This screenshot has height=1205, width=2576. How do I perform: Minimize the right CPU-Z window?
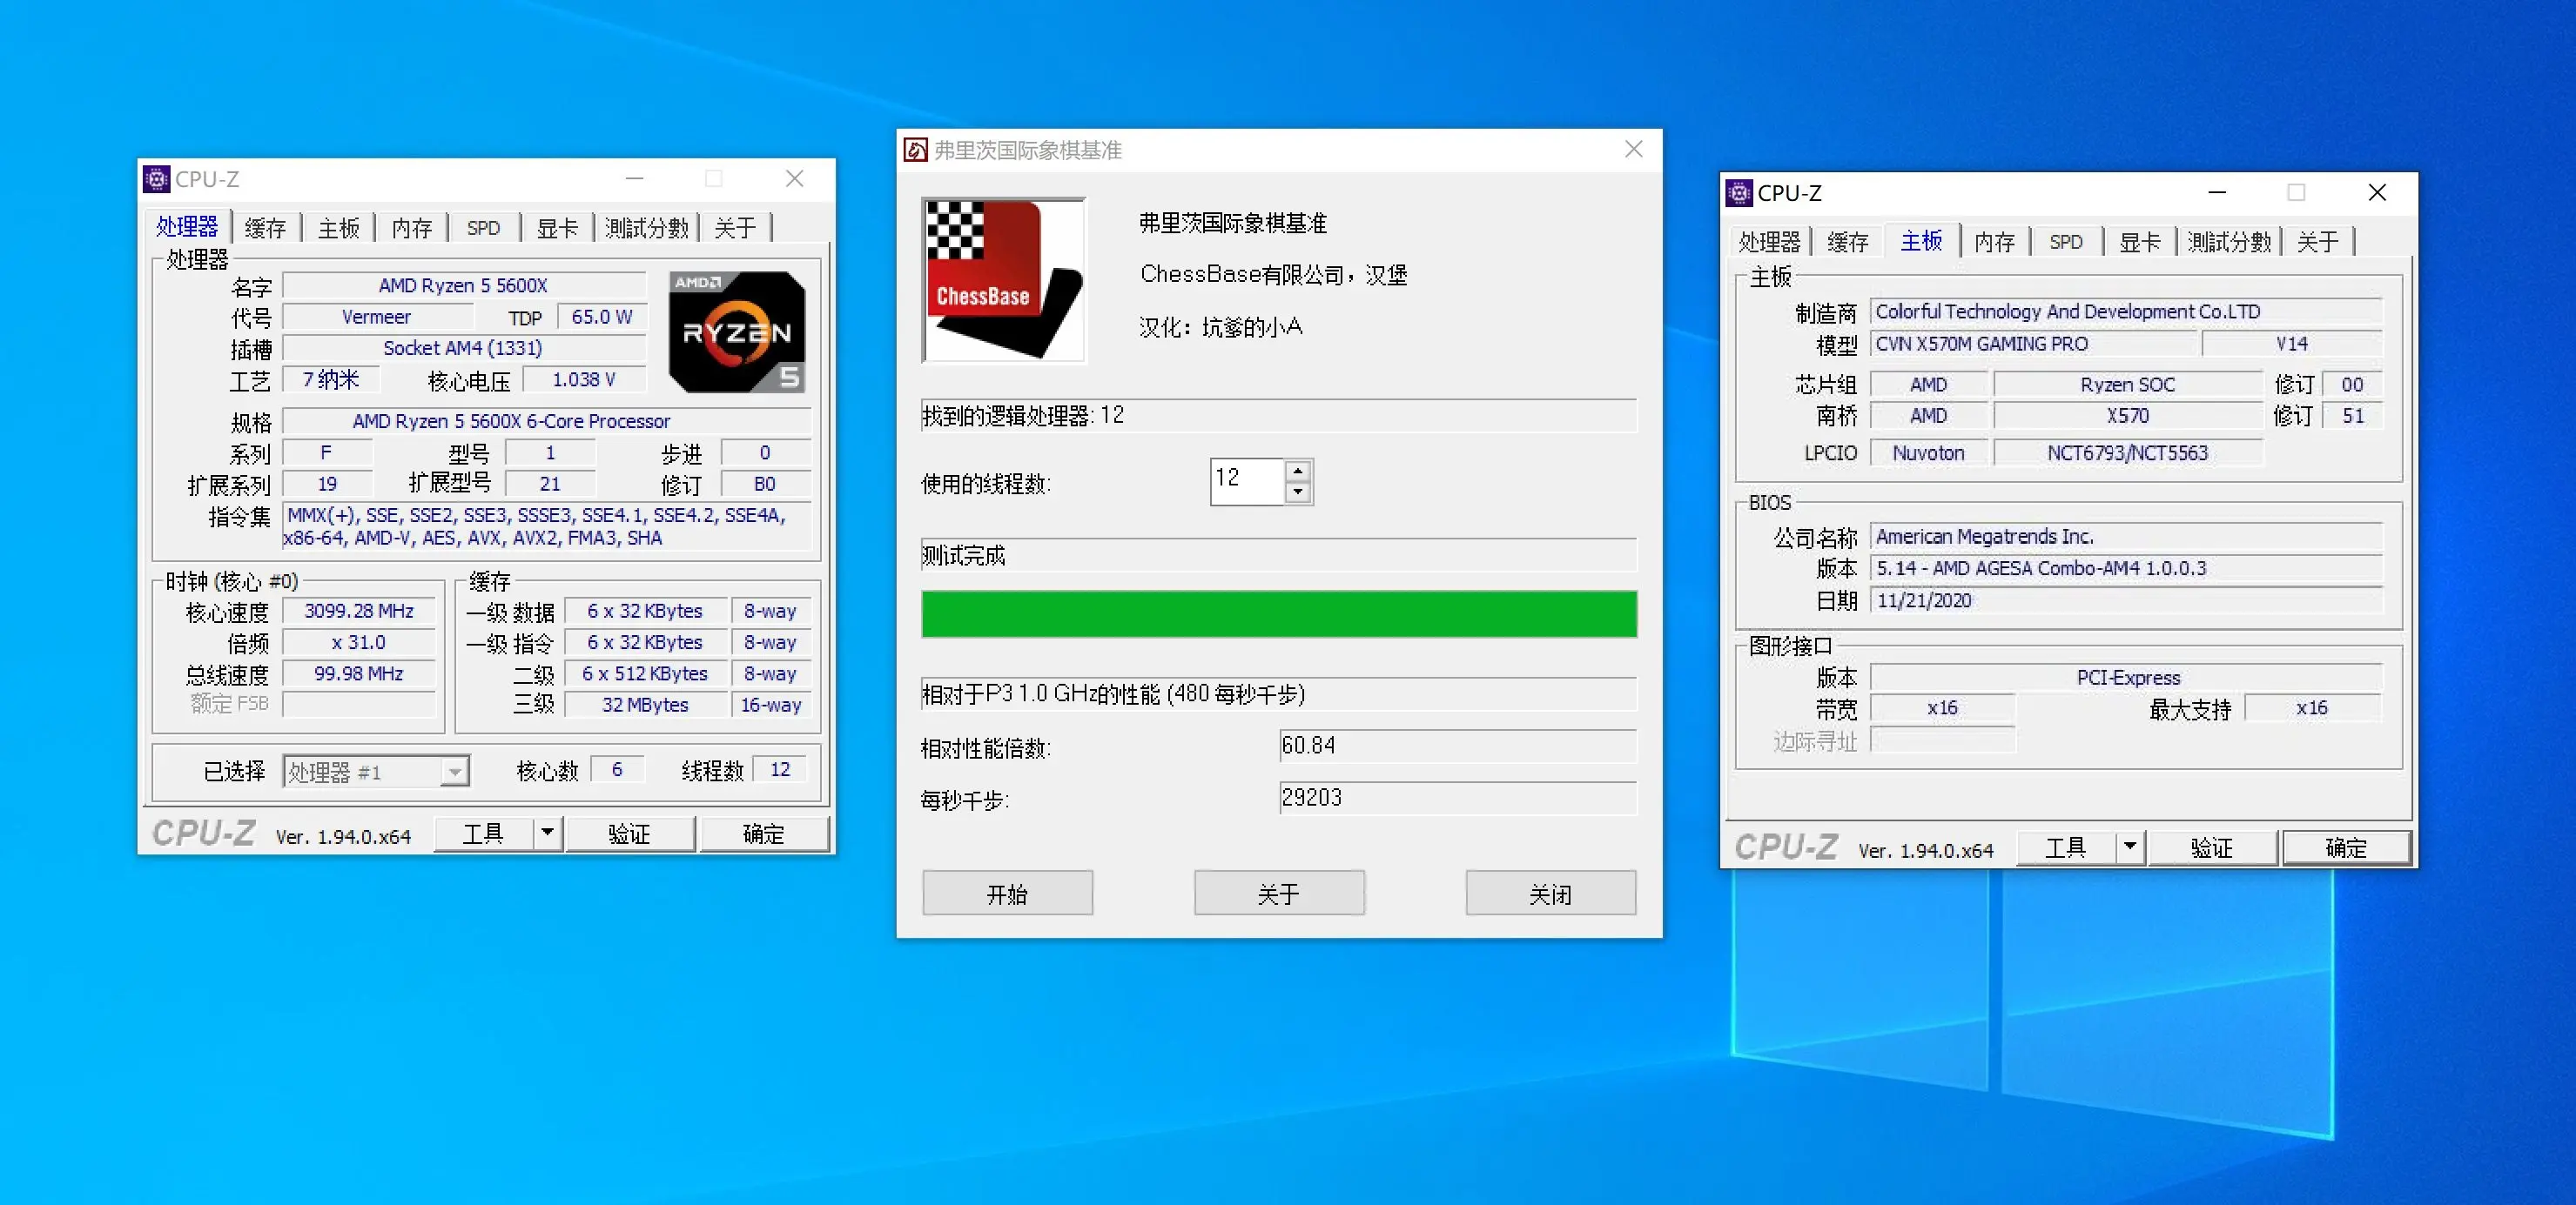tap(2217, 191)
